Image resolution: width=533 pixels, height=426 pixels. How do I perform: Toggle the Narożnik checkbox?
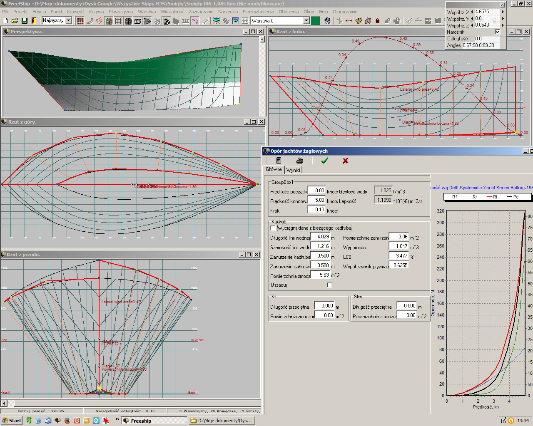tap(497, 32)
